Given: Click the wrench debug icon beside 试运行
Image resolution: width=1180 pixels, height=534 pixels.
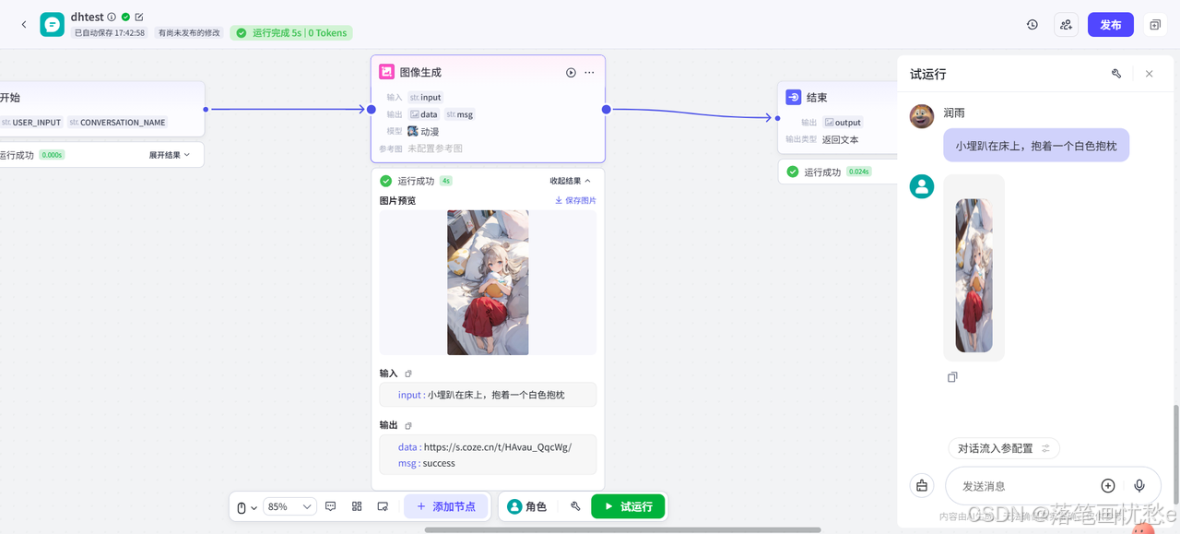Looking at the screenshot, I should point(575,506).
